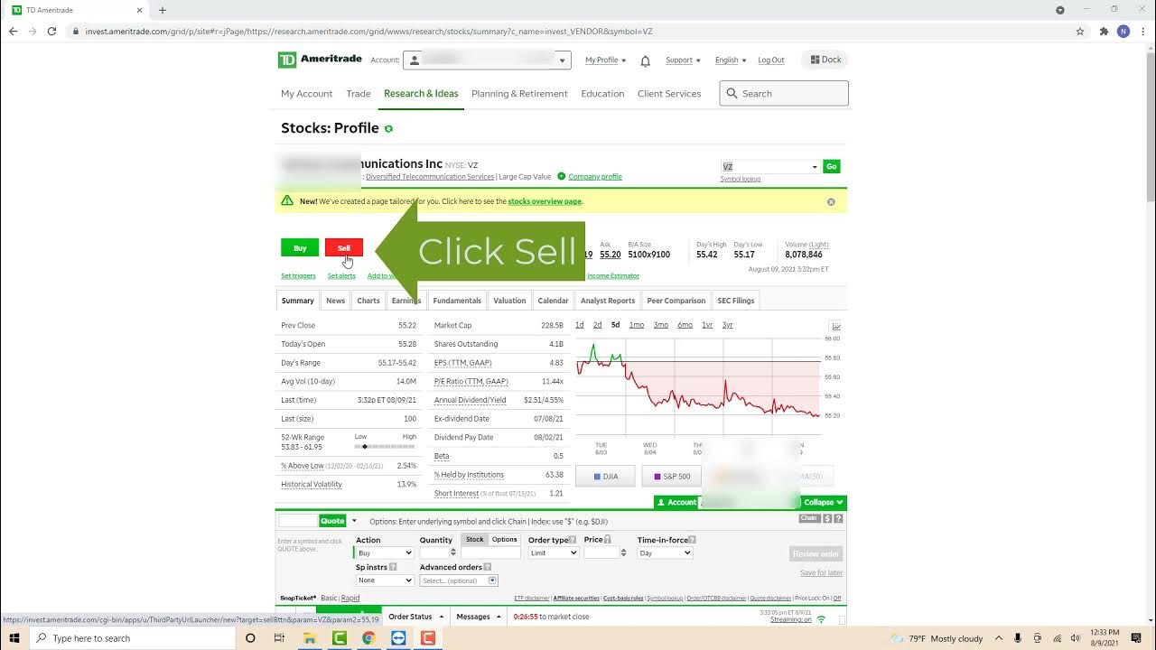
Task: Switch to the Fundamentals tab
Action: (x=457, y=301)
